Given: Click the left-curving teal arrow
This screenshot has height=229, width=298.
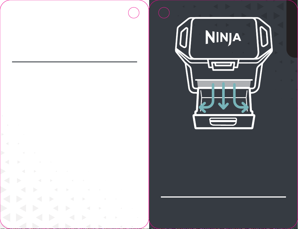Looking at the screenshot, I should pos(207,98).
